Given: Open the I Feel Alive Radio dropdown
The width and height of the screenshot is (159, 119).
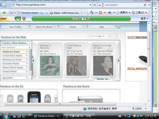Looking at the screenshot, I should pyautogui.click(x=27, y=56).
